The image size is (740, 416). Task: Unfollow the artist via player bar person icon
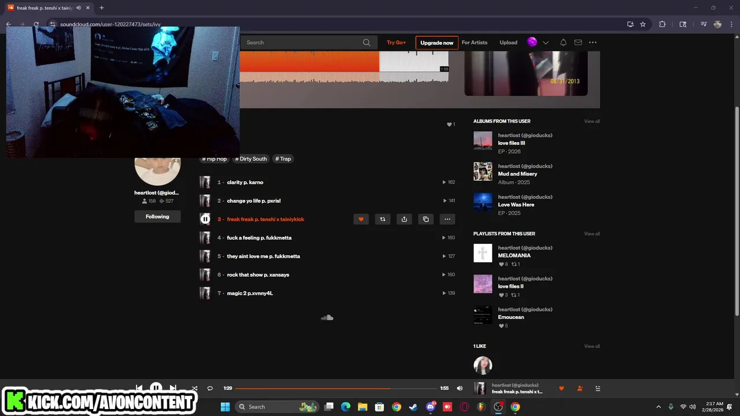tap(580, 388)
